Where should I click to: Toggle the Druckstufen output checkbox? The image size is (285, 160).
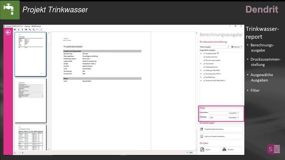coord(204,64)
